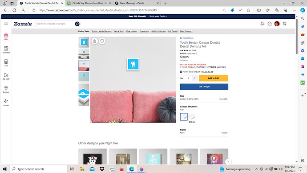Open the Trendelicious store link
Screen dimensions: 307x173
coord(188,38)
